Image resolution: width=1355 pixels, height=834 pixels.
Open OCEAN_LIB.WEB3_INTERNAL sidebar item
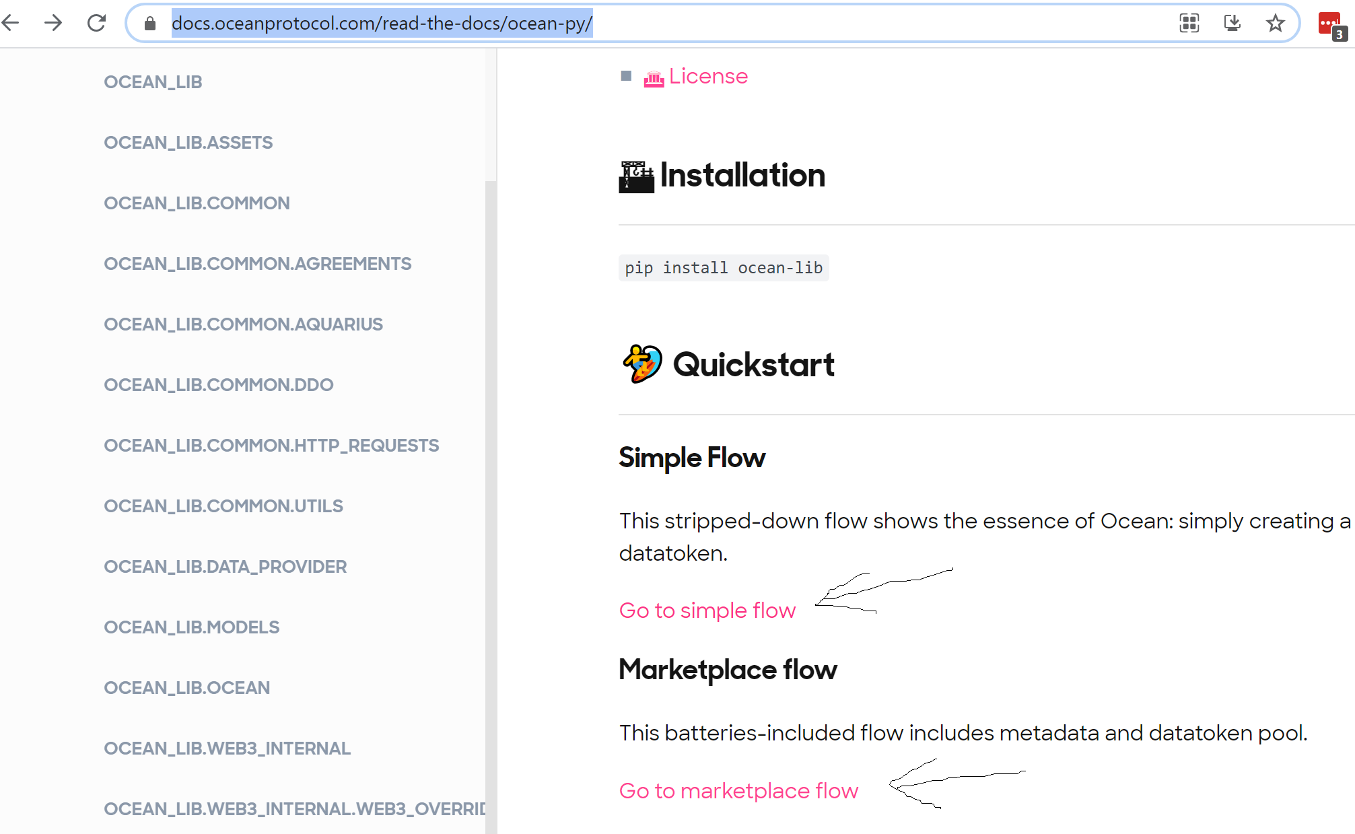click(x=227, y=749)
